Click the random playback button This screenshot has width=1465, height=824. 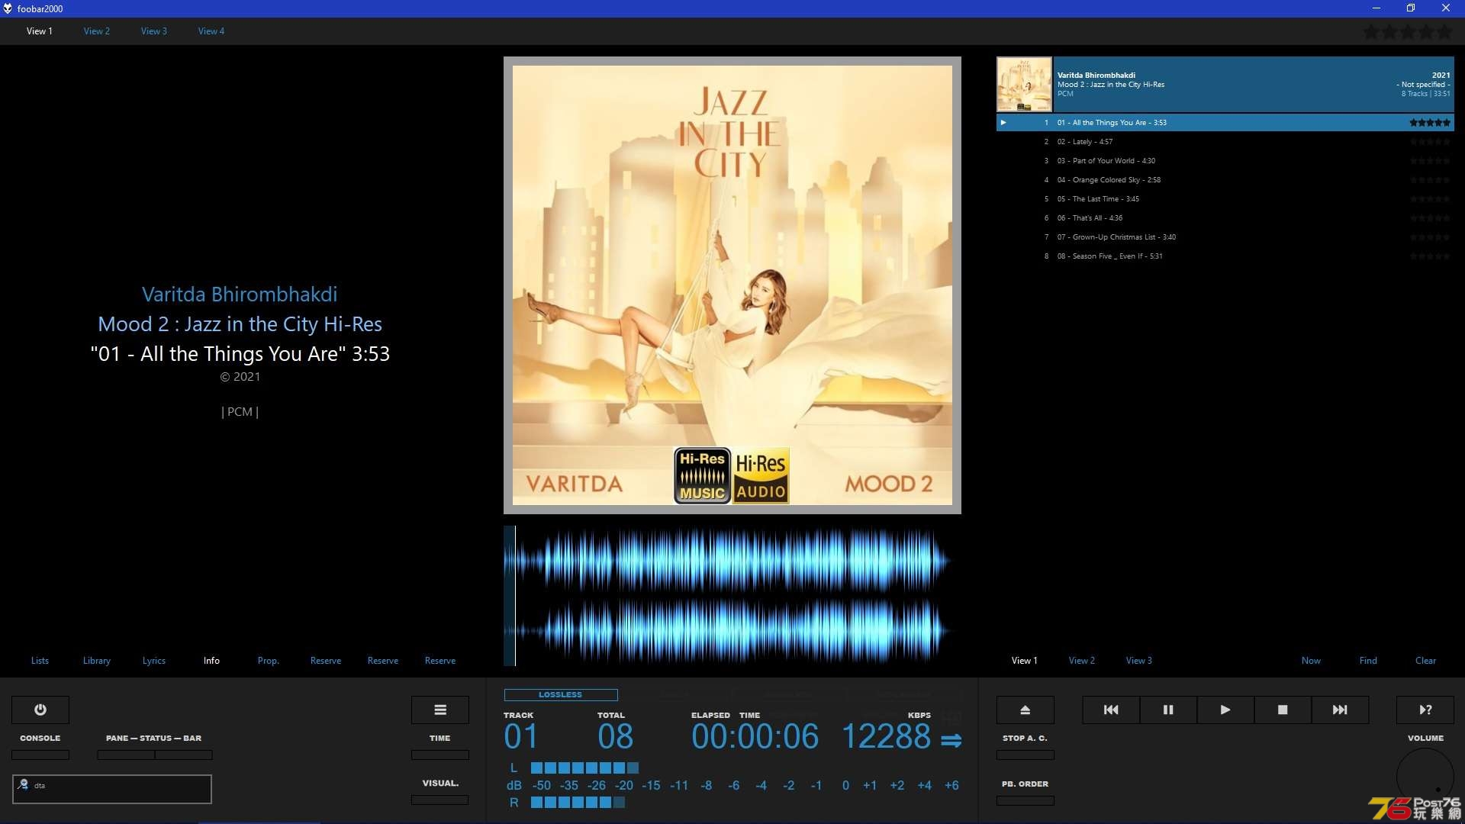[1425, 710]
